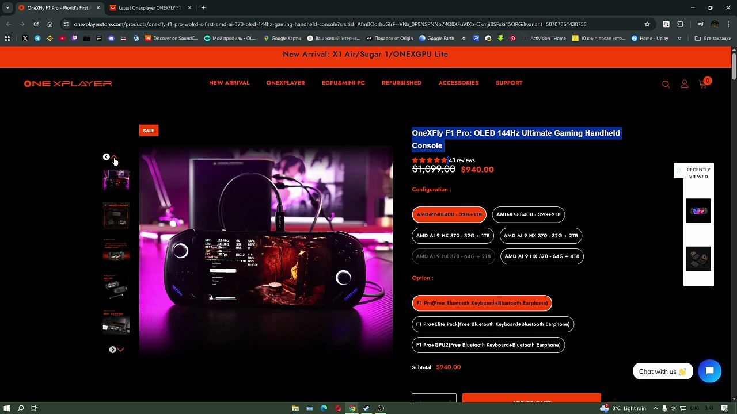The width and height of the screenshot is (737, 414).
Task: Select F1 Pro+GPU2 option
Action: click(x=488, y=345)
